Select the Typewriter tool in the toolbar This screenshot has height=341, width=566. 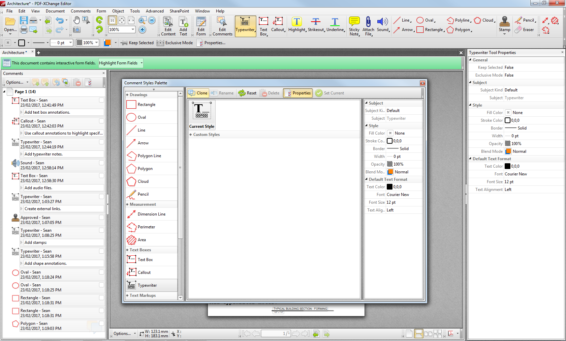click(x=245, y=25)
